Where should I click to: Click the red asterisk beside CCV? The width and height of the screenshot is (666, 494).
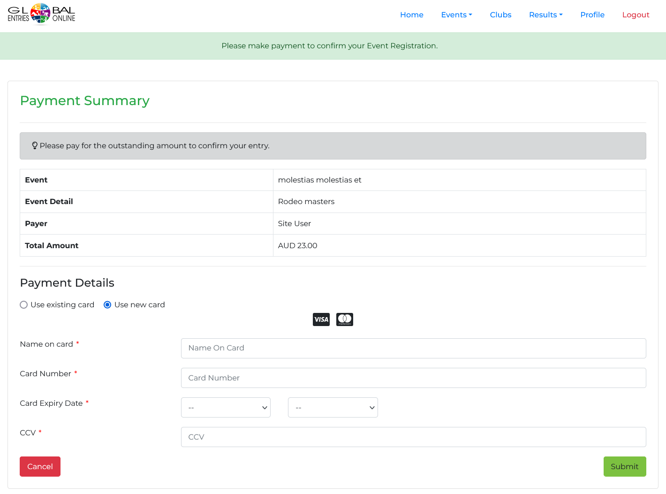(x=40, y=431)
